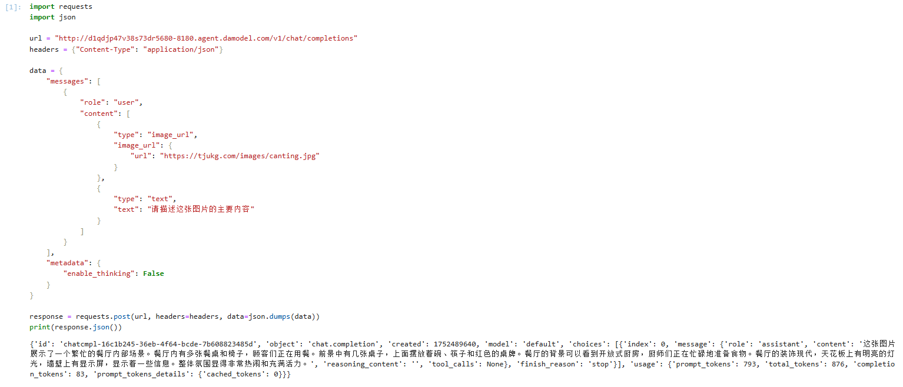The image size is (903, 387).
Task: Click the "image_url" type value string
Action: (171, 134)
